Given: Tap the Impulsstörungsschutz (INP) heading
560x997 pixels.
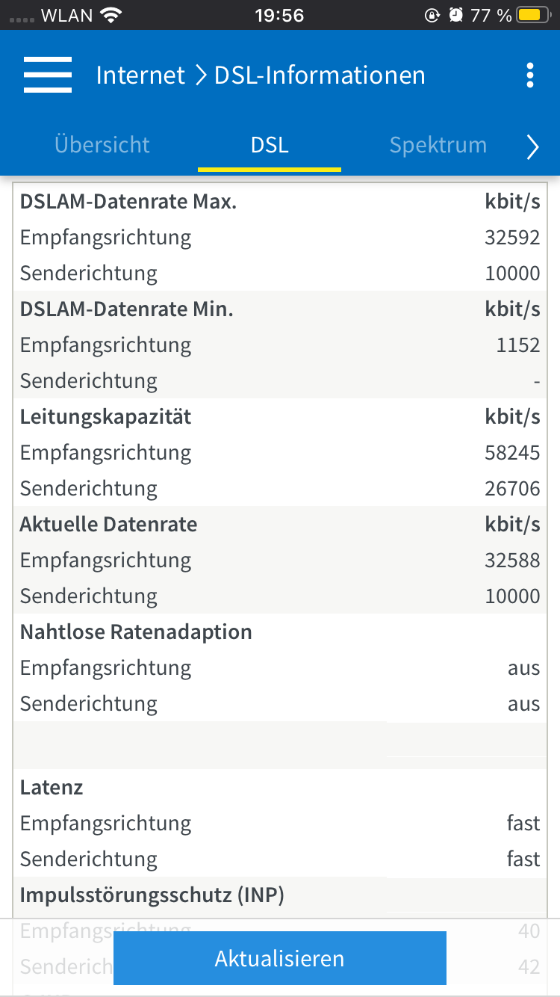Looking at the screenshot, I should (152, 895).
